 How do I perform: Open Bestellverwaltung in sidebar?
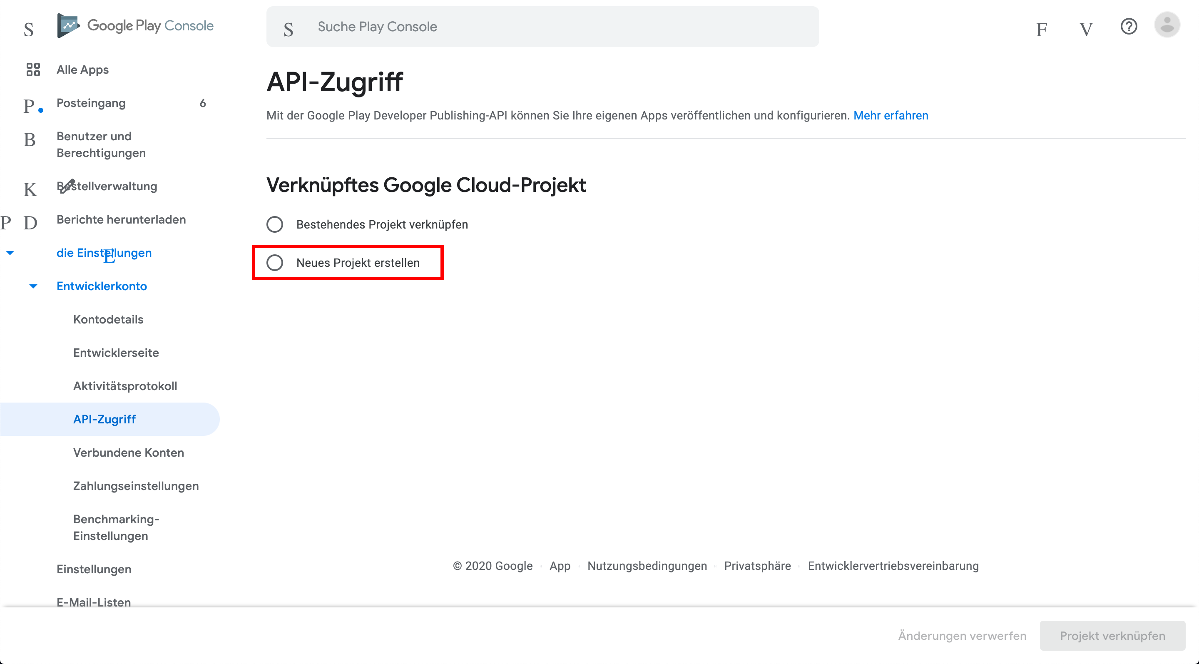107,186
